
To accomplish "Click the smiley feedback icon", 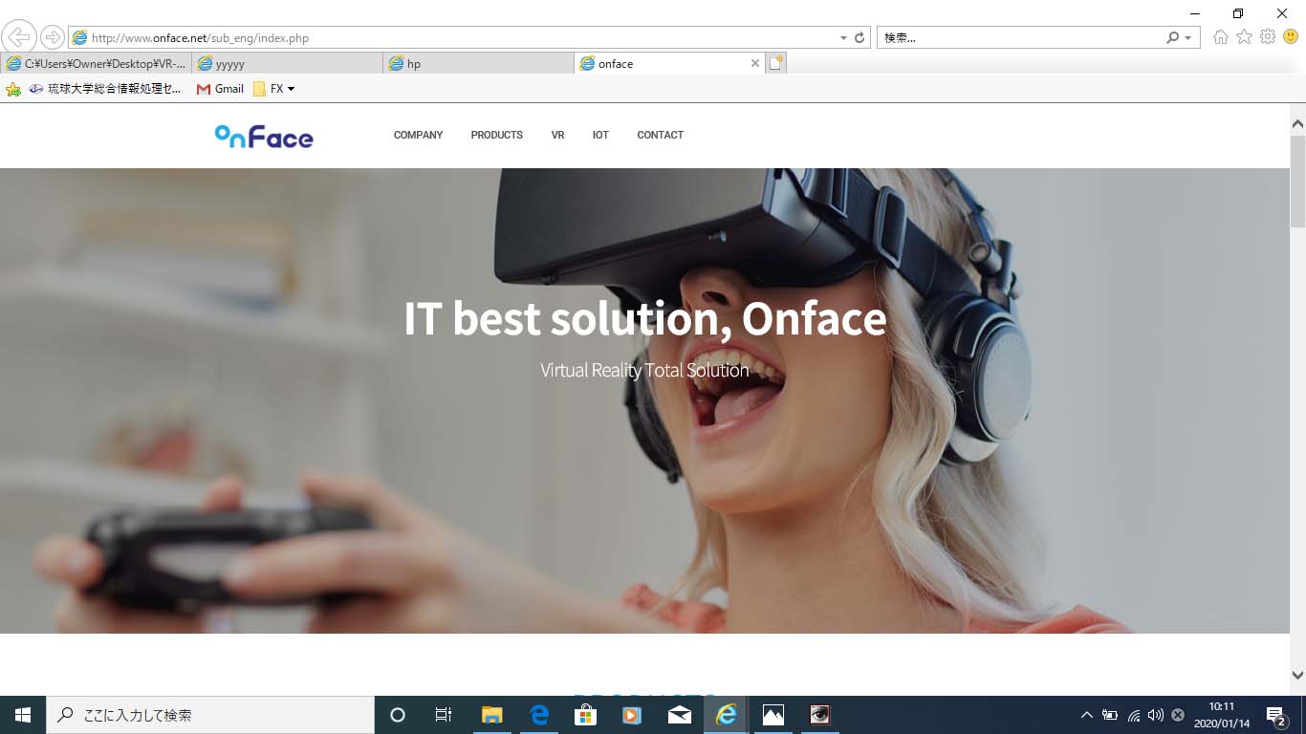I will (x=1291, y=37).
